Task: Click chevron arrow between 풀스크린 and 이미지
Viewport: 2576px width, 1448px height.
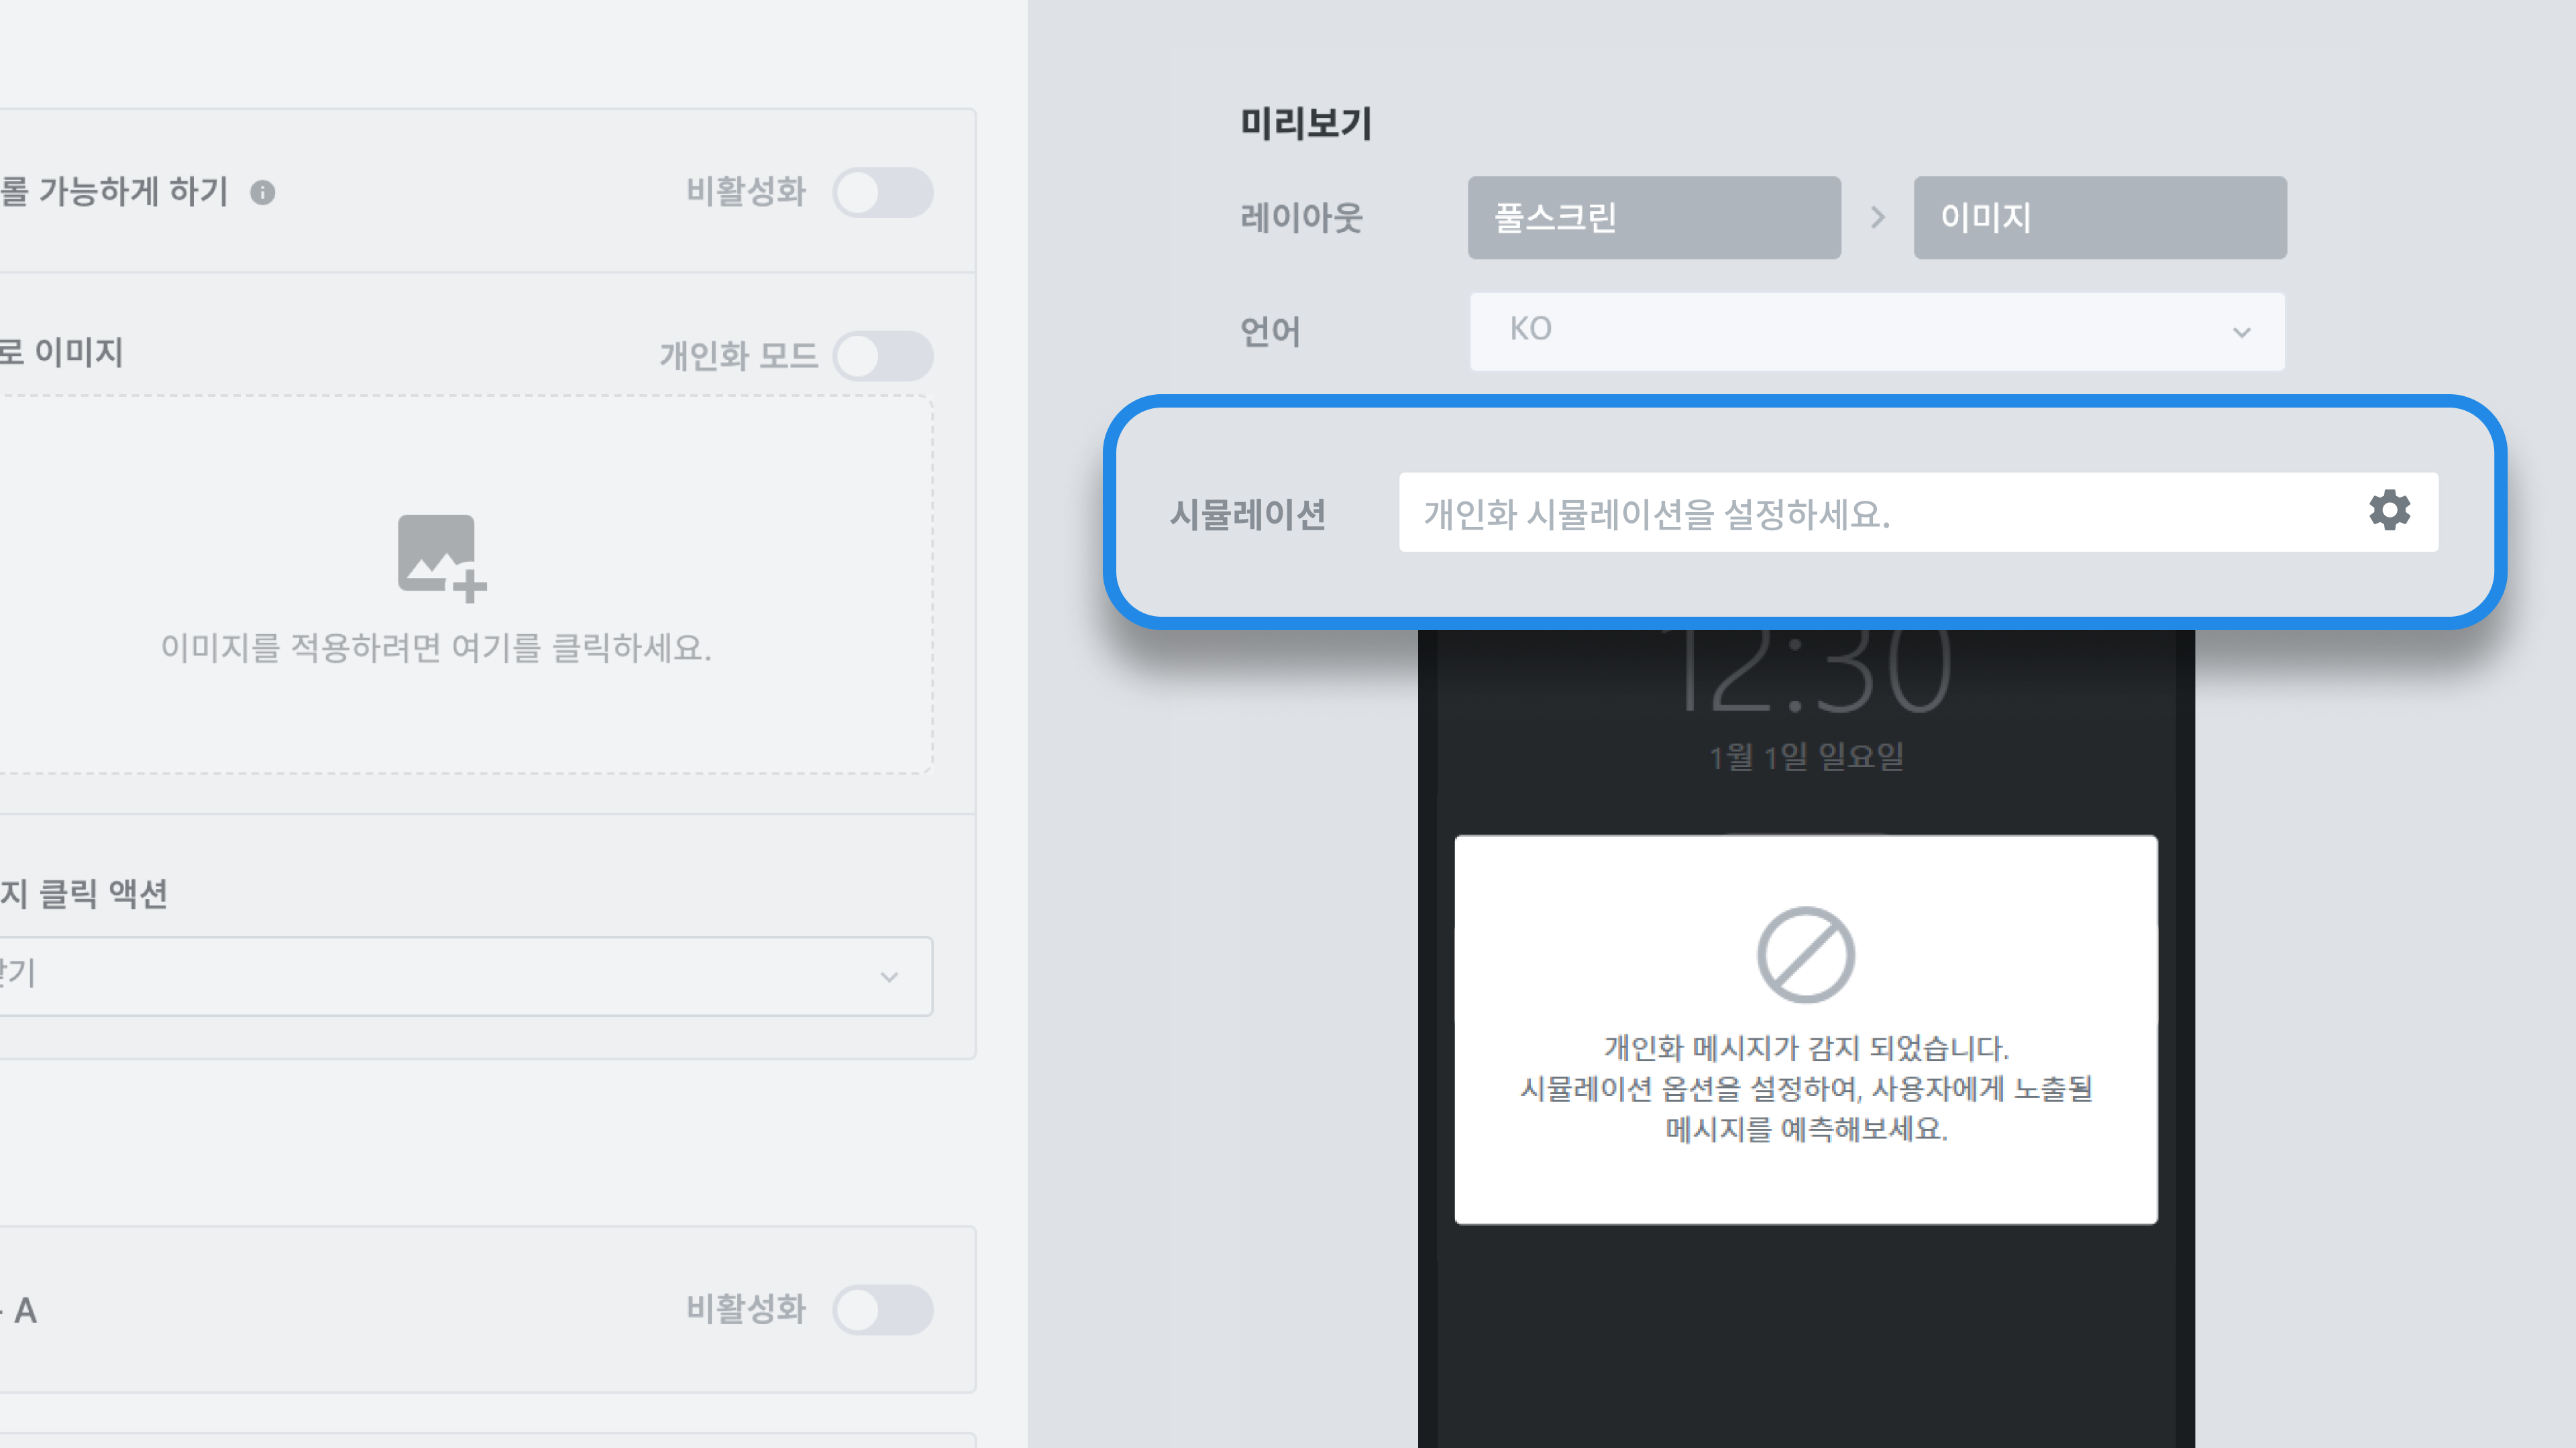Action: point(1877,217)
